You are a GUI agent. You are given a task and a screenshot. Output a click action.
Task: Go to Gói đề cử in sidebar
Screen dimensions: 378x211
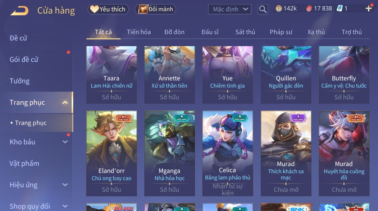click(x=24, y=60)
